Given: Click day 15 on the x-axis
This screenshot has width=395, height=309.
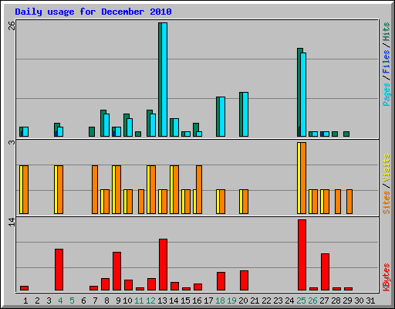Looking at the screenshot, I should click(185, 301).
